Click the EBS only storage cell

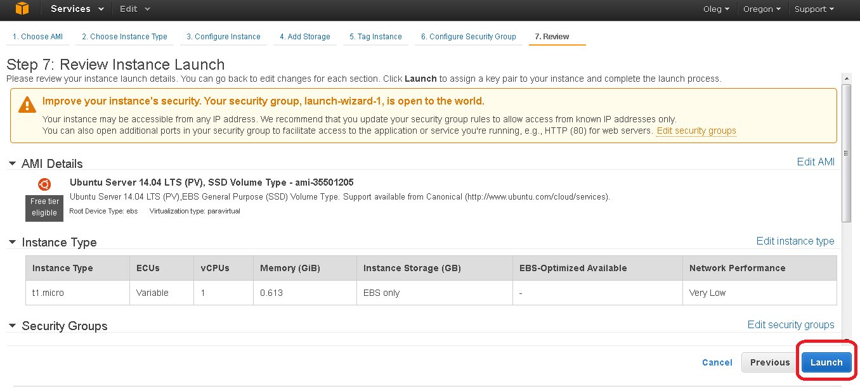434,293
